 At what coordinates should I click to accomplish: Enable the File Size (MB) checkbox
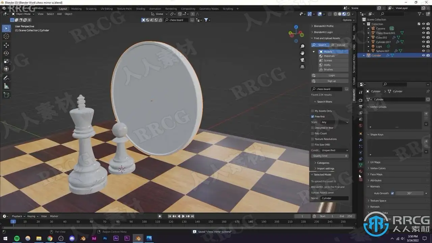tap(313, 144)
